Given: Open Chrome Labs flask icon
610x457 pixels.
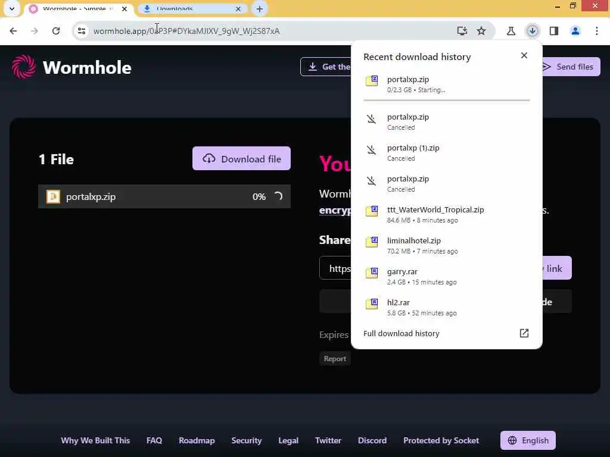Looking at the screenshot, I should (x=511, y=31).
